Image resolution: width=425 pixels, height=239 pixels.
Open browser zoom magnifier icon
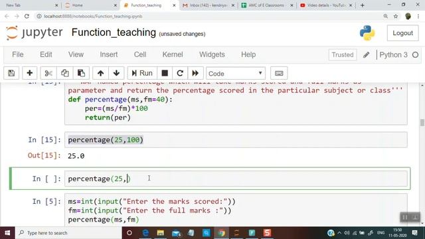[x=385, y=16]
